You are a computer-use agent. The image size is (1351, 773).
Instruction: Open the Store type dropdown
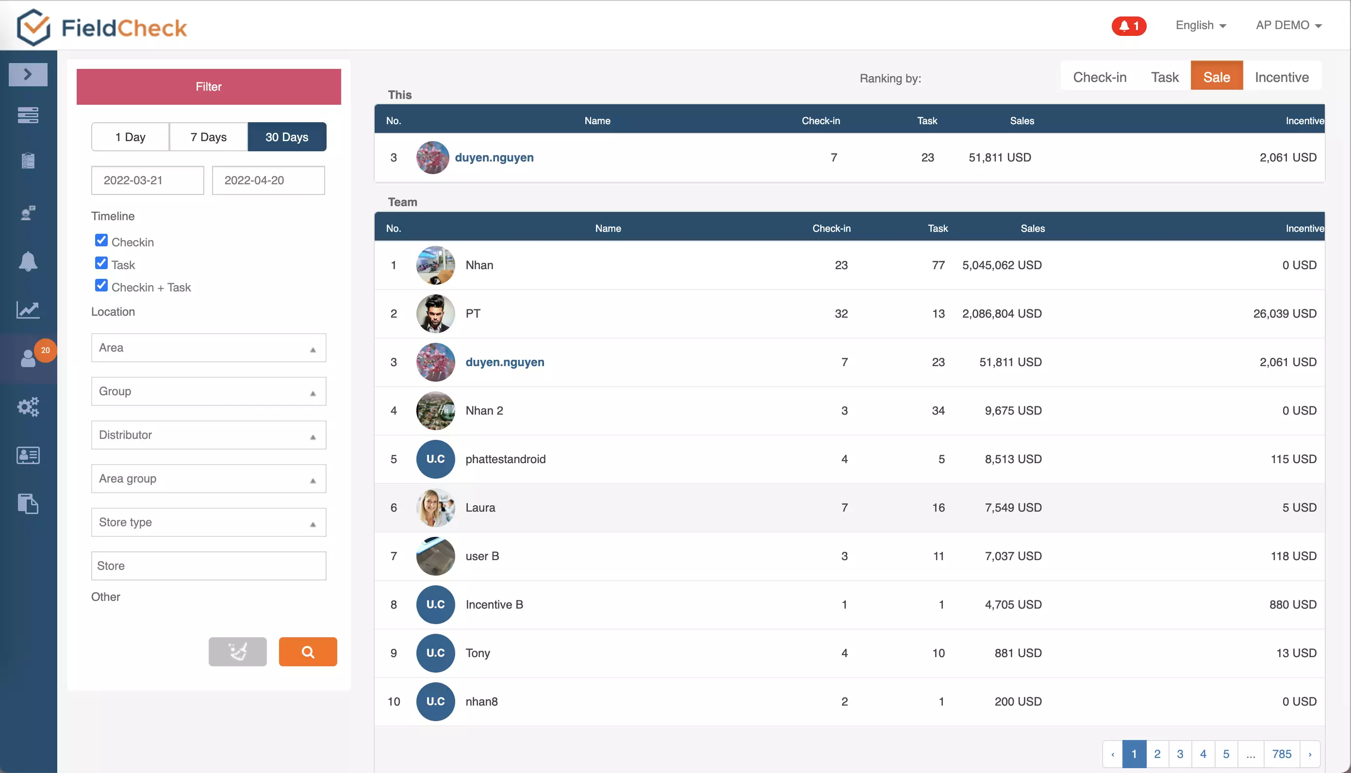[208, 522]
